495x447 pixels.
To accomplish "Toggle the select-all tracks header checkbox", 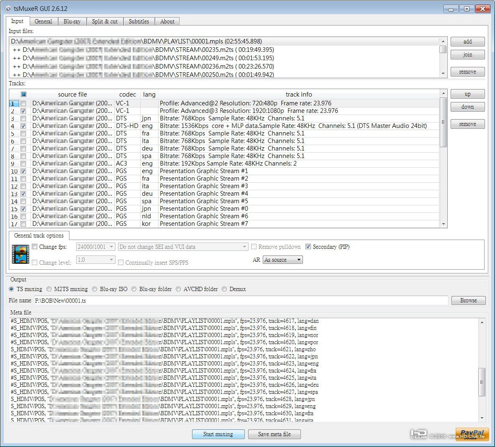I will (x=24, y=95).
